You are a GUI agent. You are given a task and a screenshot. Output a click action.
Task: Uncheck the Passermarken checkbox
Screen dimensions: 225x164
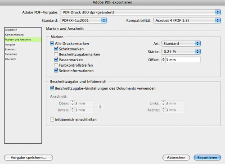coord(56,59)
